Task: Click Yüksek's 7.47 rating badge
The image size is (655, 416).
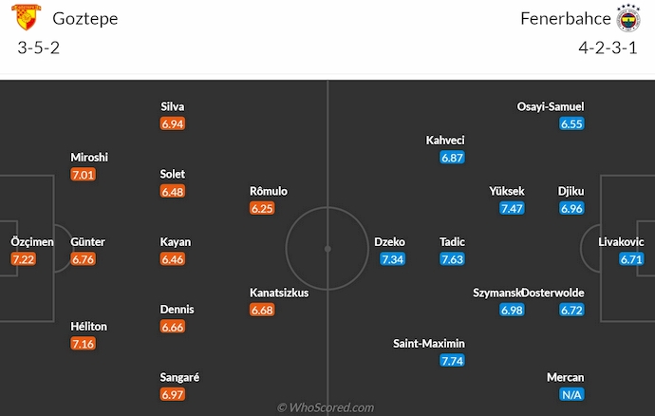Action: point(512,208)
